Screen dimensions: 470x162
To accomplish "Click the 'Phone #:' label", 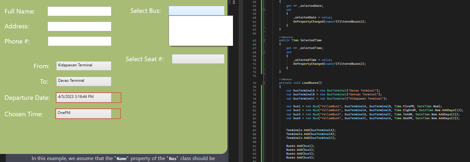I will pos(17,41).
